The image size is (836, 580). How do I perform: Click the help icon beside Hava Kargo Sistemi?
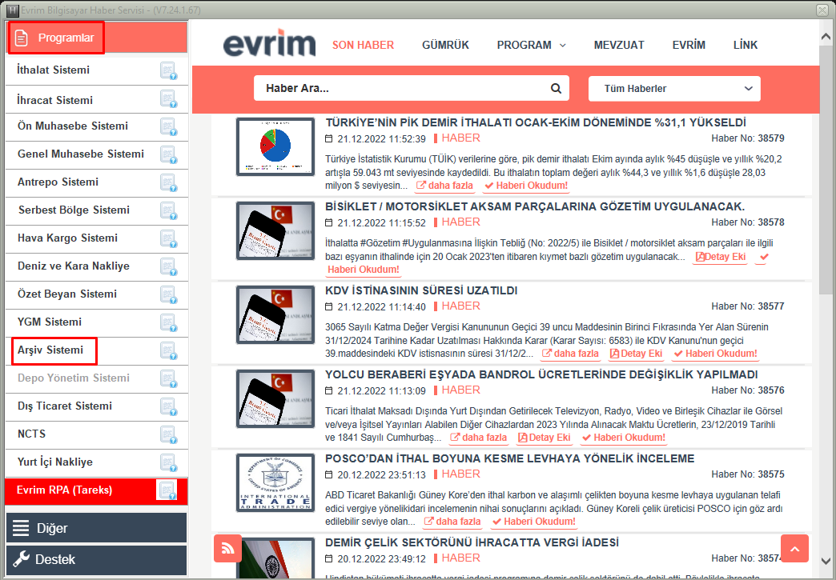(168, 238)
